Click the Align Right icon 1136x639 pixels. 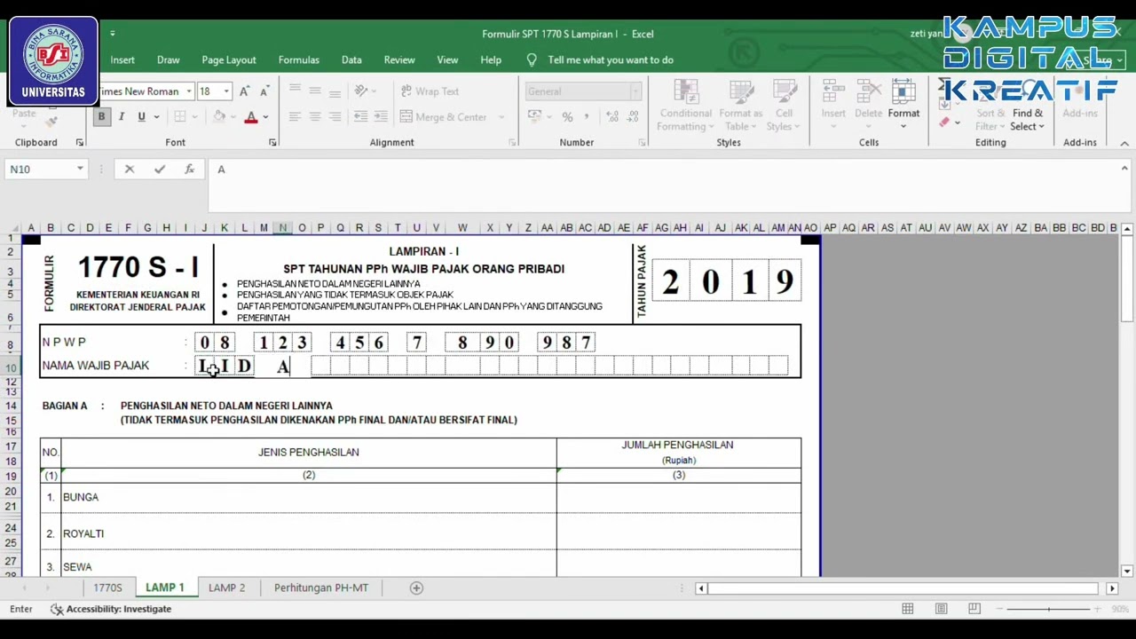(335, 116)
